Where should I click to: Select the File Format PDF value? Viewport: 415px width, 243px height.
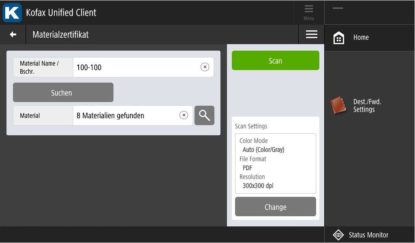[248, 168]
